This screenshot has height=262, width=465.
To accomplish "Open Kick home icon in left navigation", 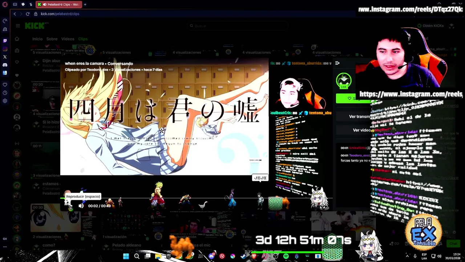I will tap(17, 39).
